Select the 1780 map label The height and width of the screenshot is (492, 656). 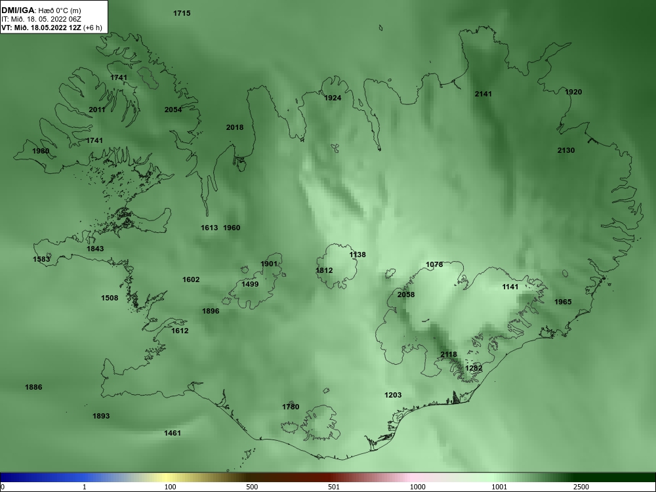(x=291, y=407)
